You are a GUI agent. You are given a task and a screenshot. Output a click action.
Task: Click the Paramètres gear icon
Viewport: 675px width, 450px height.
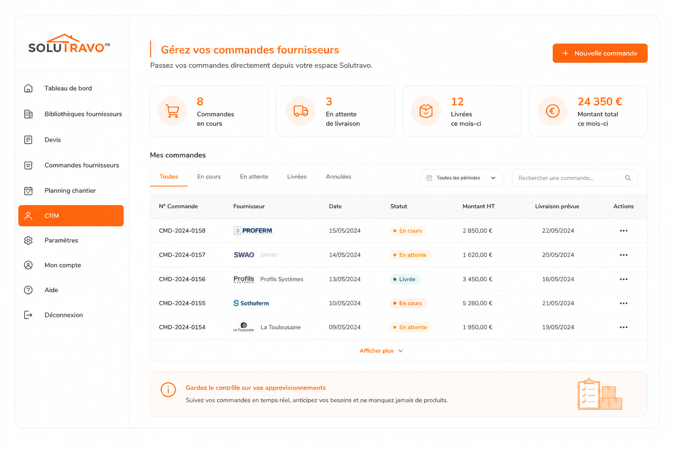[28, 240]
